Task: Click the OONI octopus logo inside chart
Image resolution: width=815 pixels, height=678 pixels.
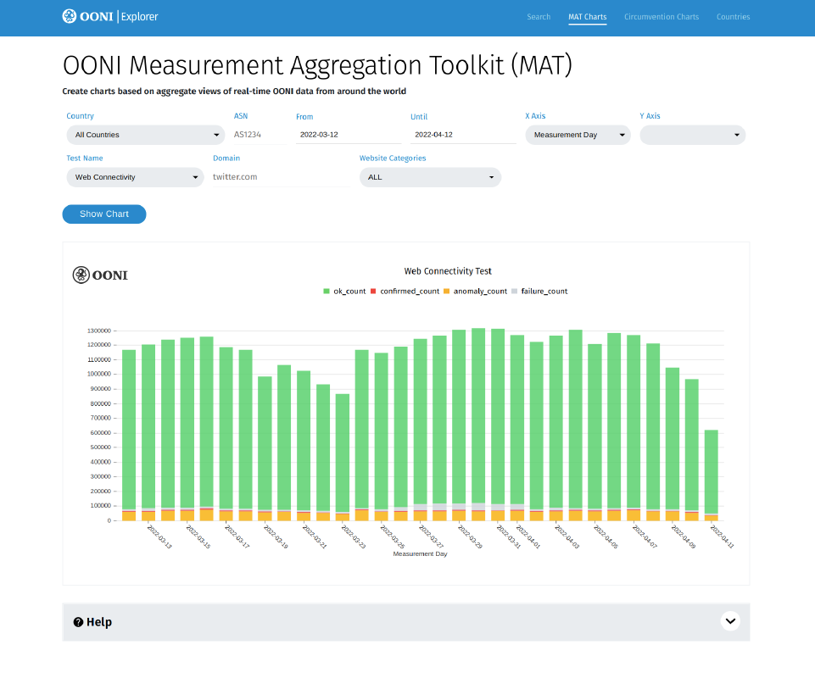Action: point(81,275)
